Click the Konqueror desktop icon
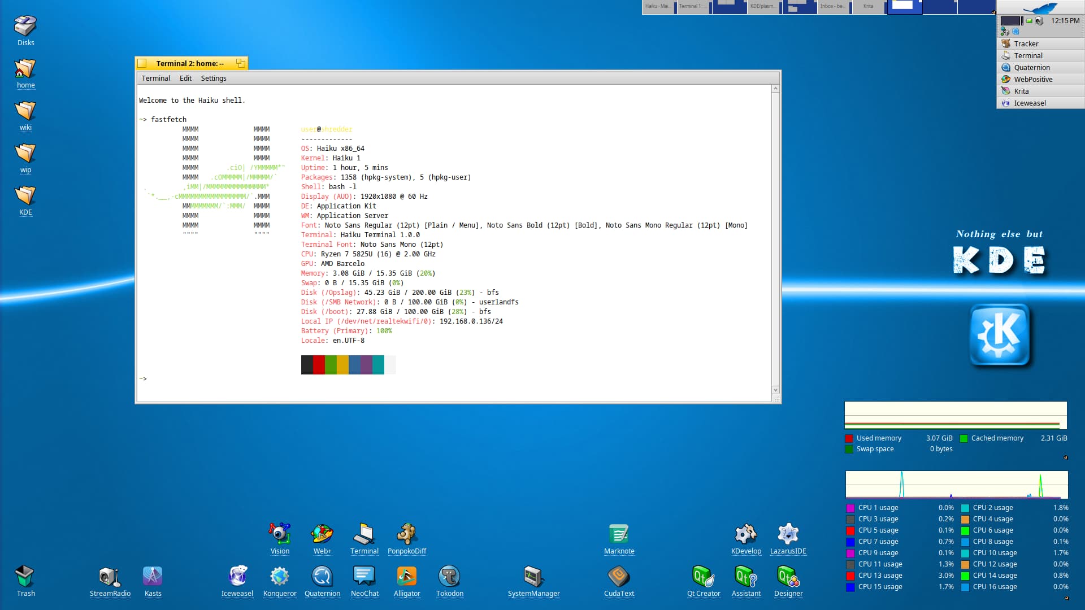The width and height of the screenshot is (1085, 610). (x=279, y=576)
